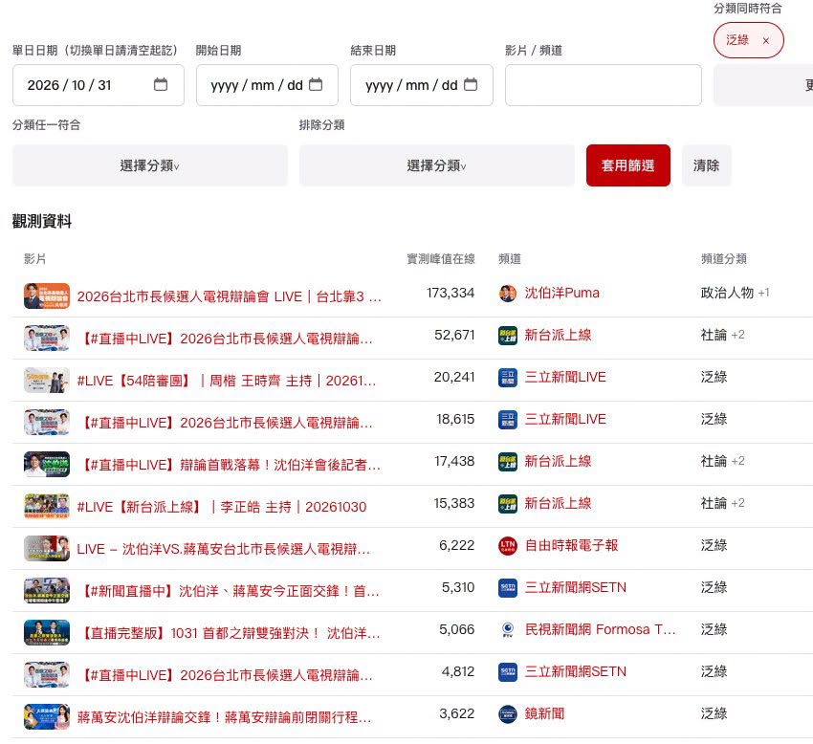
Task: Open video link #LIVE【54陪審團】
Action: [x=226, y=381]
